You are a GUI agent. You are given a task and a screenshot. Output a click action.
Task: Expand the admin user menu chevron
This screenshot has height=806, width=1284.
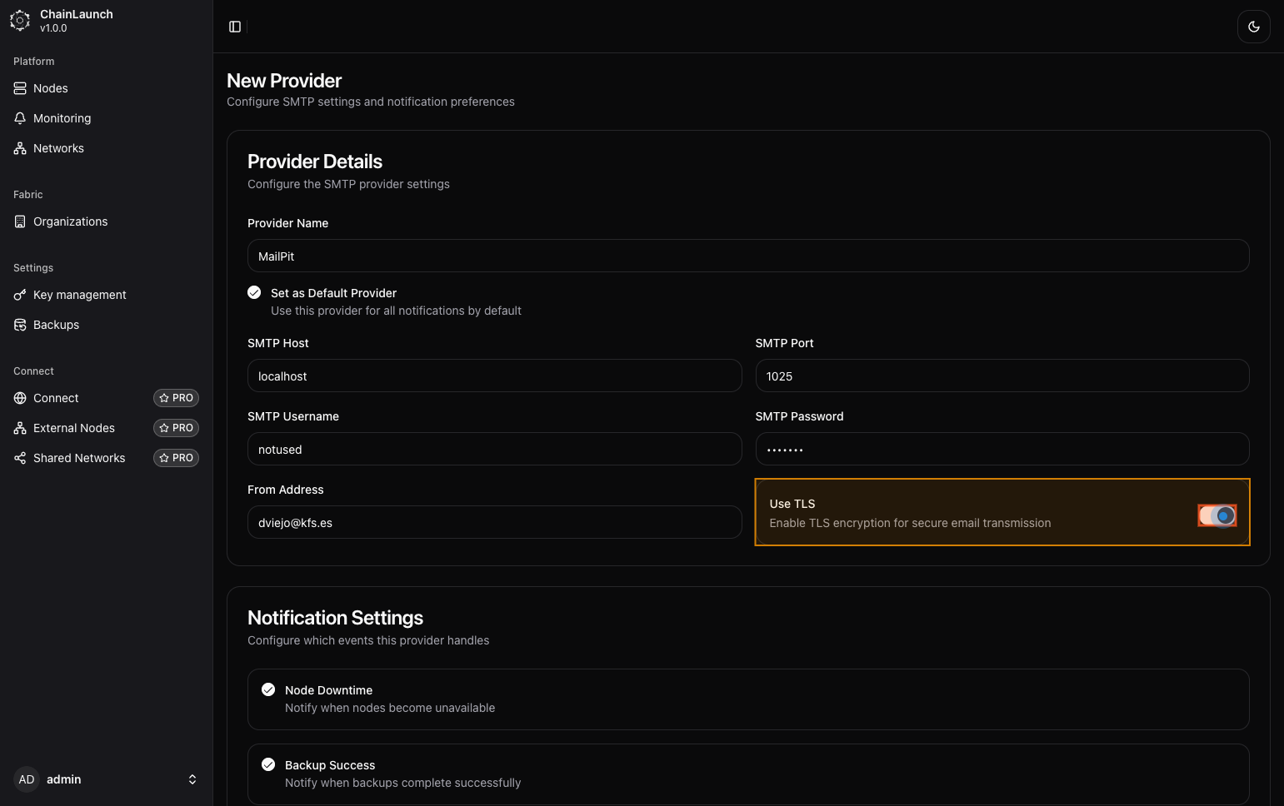coord(192,779)
